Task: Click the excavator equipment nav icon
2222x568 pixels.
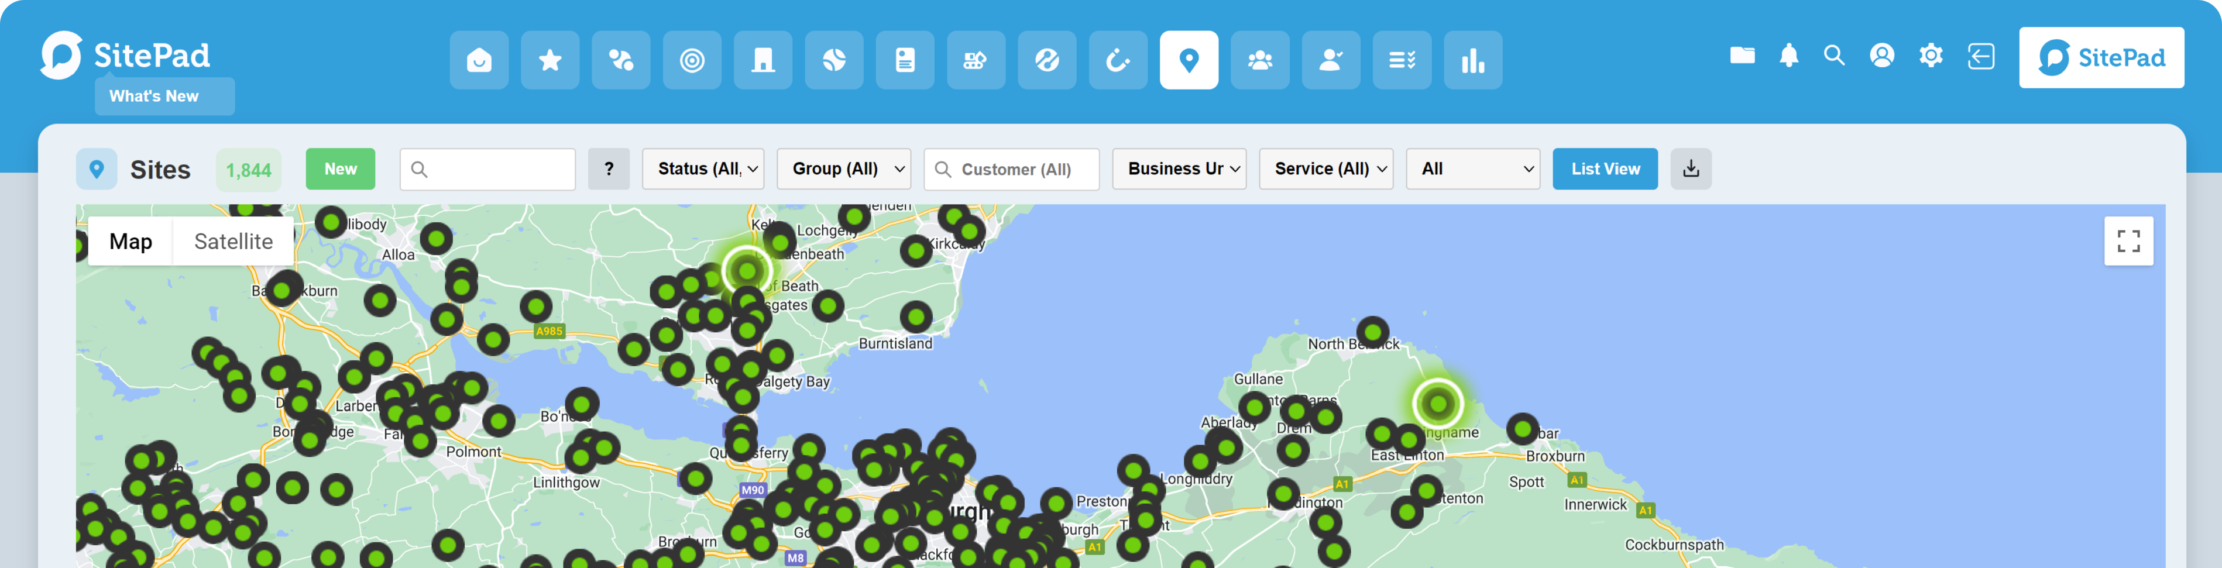Action: coord(976,60)
